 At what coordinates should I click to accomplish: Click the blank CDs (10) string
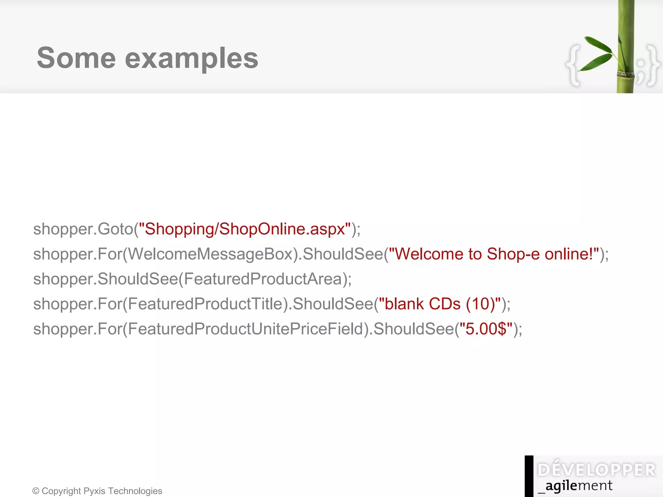click(440, 304)
